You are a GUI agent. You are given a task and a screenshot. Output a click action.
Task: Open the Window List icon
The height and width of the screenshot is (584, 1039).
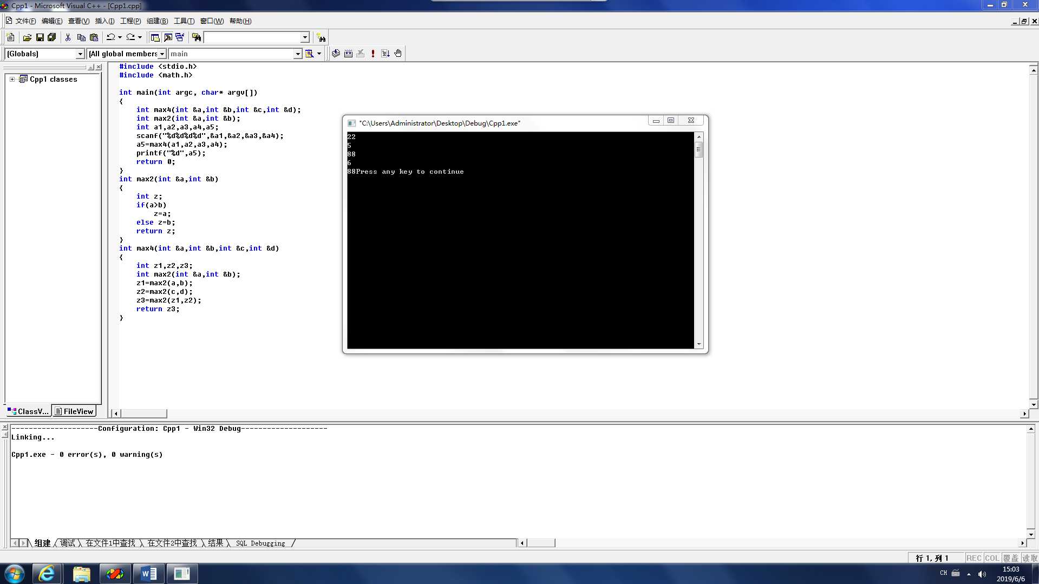(x=180, y=37)
